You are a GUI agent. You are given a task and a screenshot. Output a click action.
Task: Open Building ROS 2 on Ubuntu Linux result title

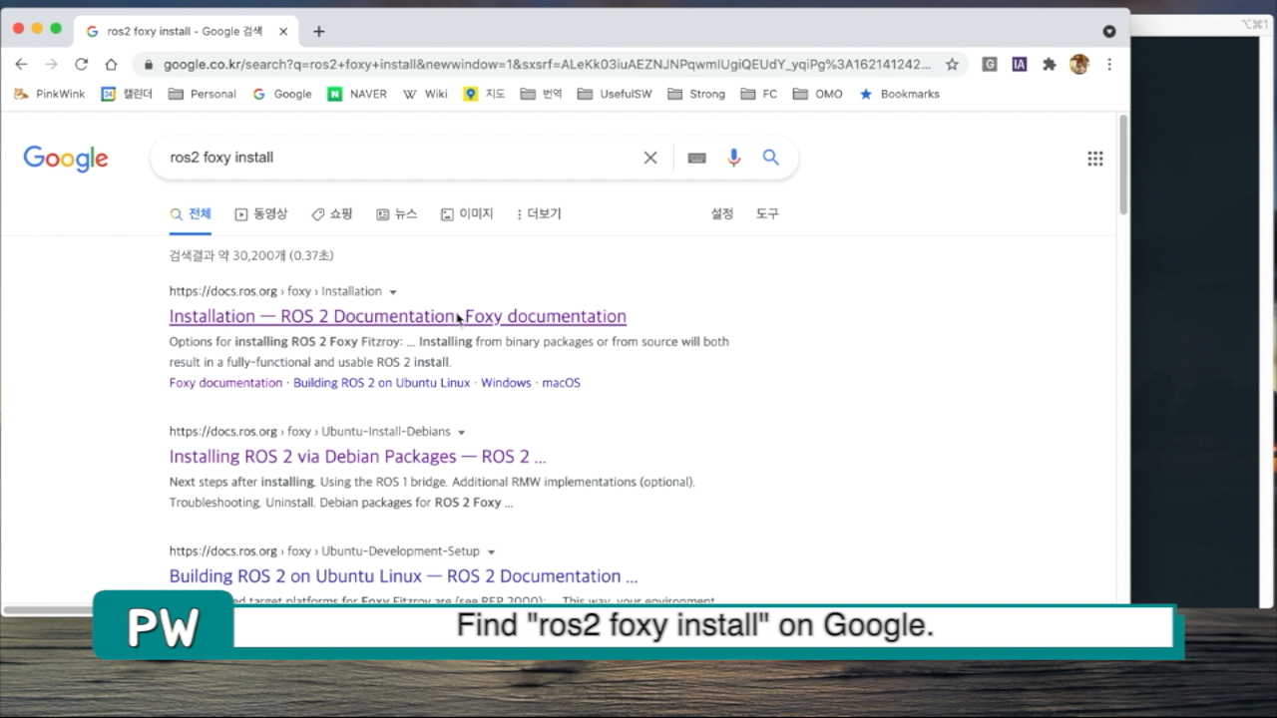pyautogui.click(x=403, y=576)
